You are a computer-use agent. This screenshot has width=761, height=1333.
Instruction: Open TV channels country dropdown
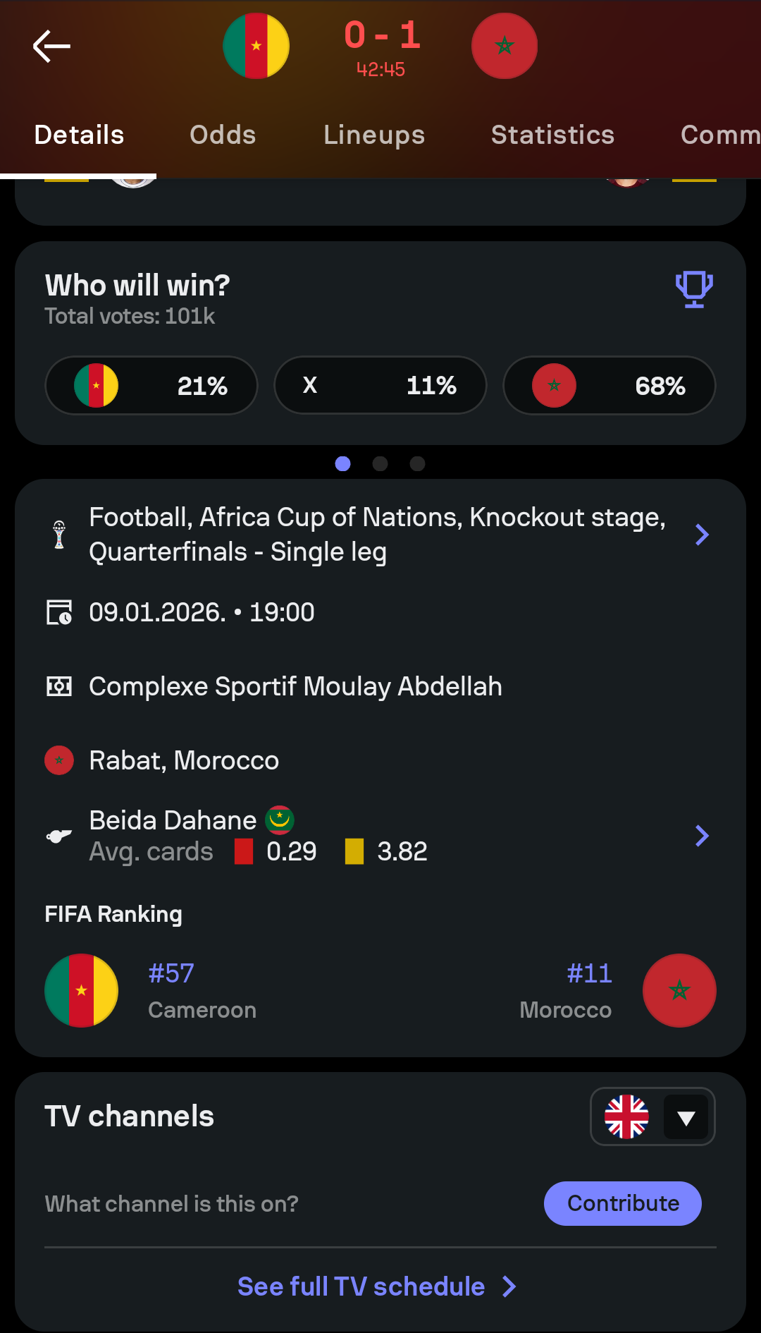click(x=652, y=1116)
